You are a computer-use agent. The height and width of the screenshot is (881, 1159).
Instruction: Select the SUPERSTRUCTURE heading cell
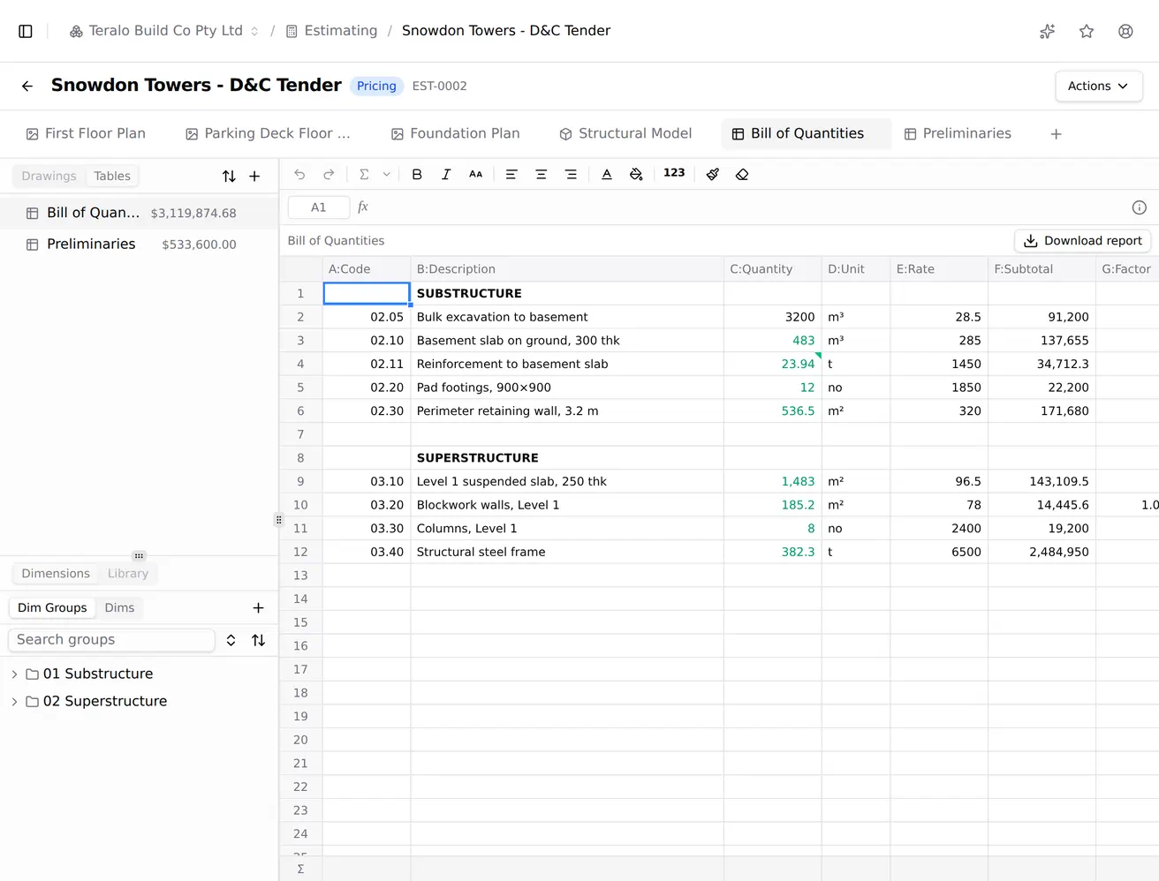(567, 457)
